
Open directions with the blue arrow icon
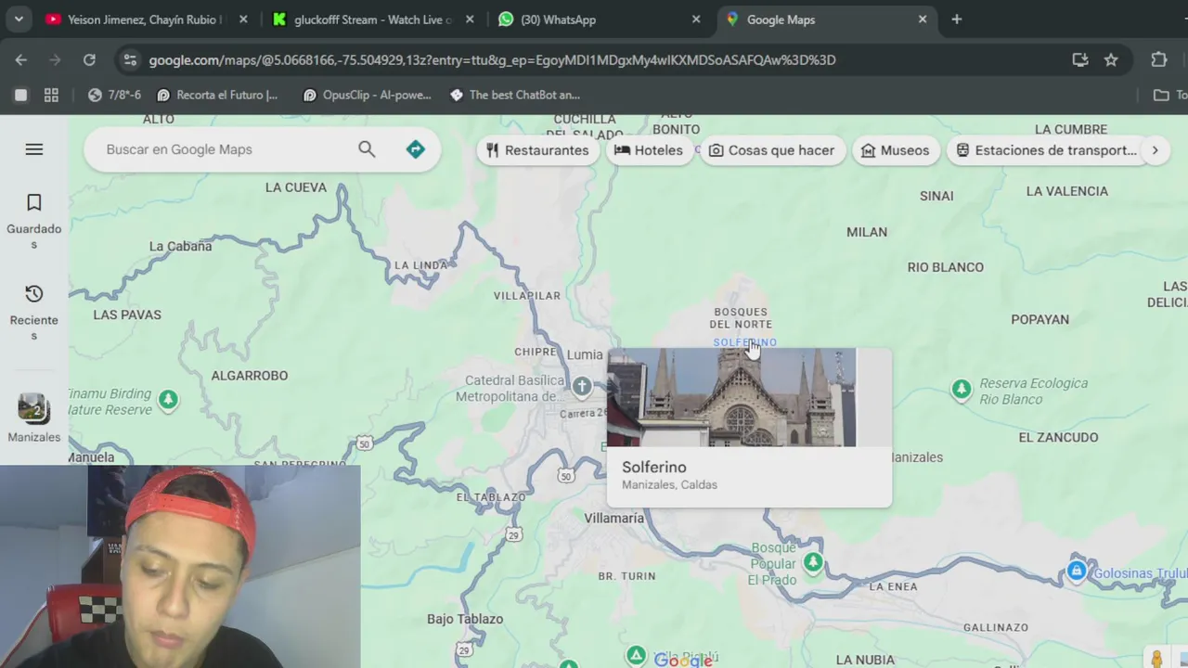(416, 149)
